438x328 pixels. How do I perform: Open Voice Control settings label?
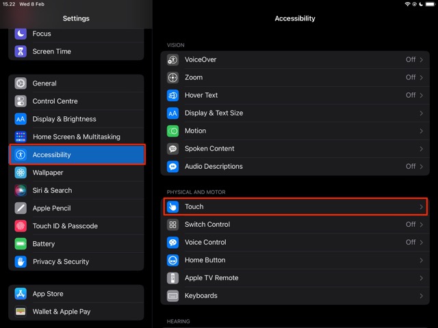pyautogui.click(x=205, y=243)
